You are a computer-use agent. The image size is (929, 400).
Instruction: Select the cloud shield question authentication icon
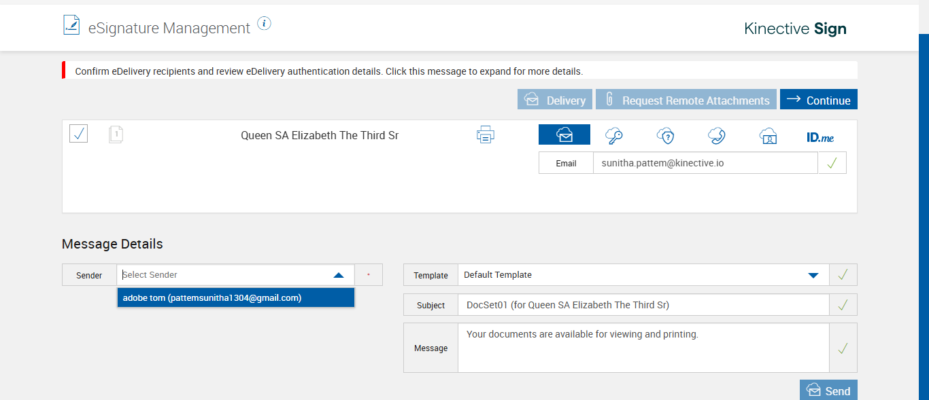pos(665,136)
